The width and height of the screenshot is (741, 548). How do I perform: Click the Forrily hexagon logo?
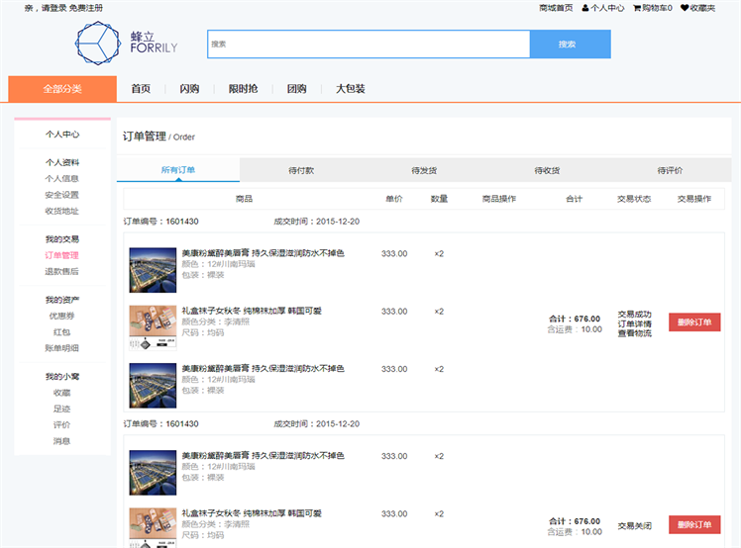98,44
